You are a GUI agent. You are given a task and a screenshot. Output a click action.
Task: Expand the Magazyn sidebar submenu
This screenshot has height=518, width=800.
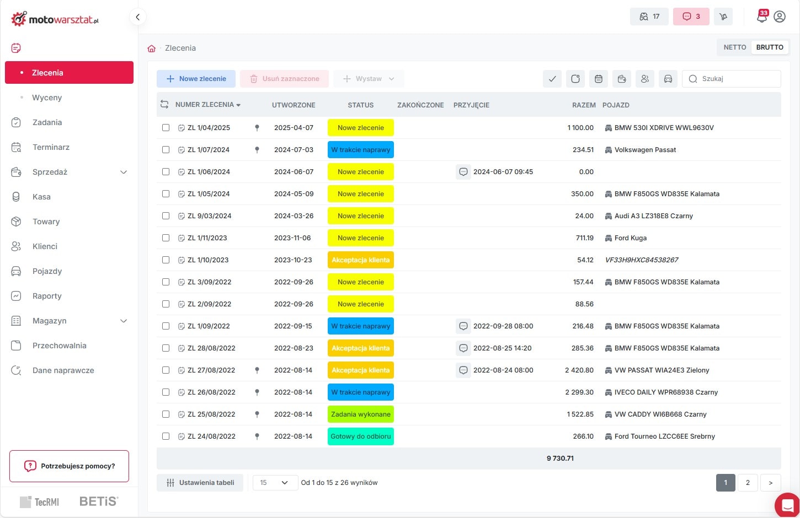[x=124, y=321]
